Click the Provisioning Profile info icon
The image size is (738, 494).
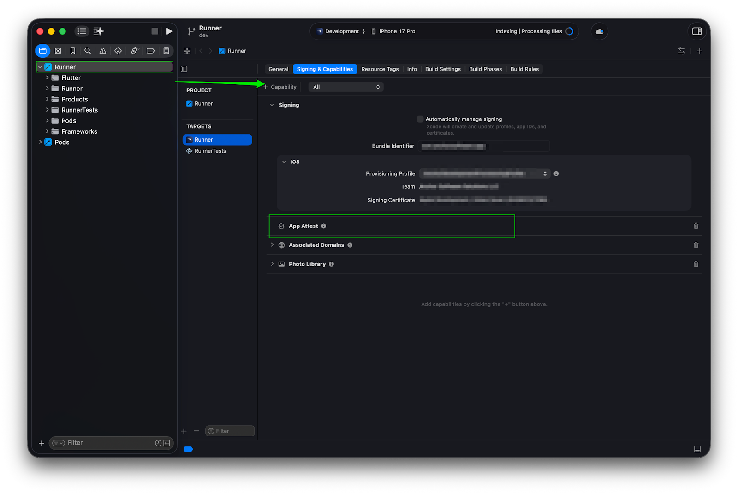[x=556, y=173]
